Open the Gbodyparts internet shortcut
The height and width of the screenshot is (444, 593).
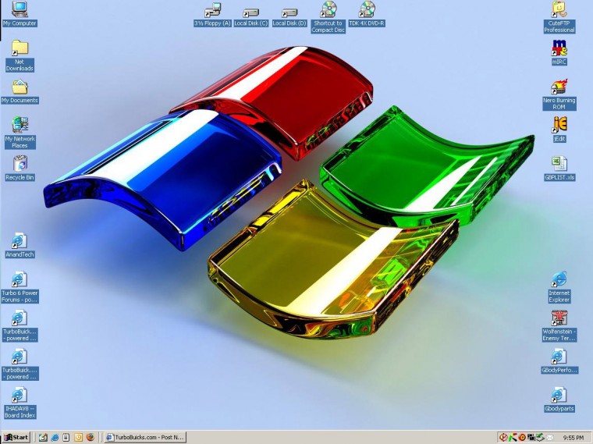click(559, 400)
